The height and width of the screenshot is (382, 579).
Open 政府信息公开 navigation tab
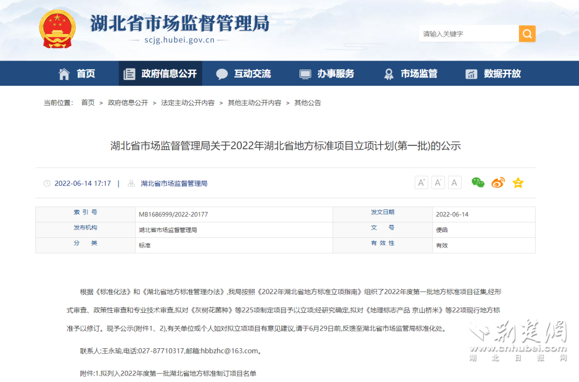click(160, 73)
